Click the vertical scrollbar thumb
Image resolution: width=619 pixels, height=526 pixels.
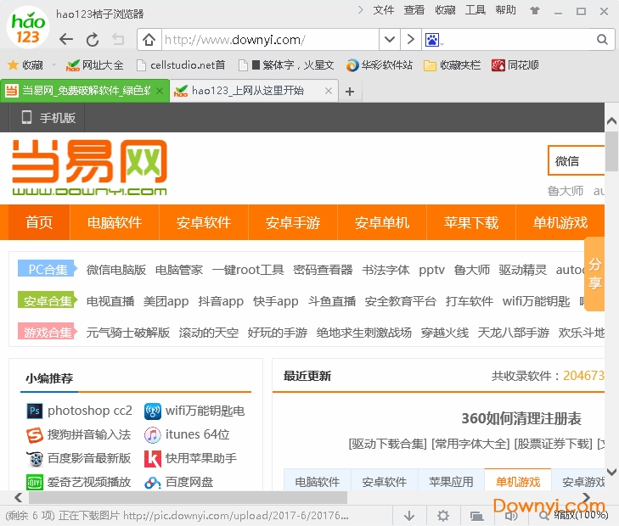coord(611,151)
